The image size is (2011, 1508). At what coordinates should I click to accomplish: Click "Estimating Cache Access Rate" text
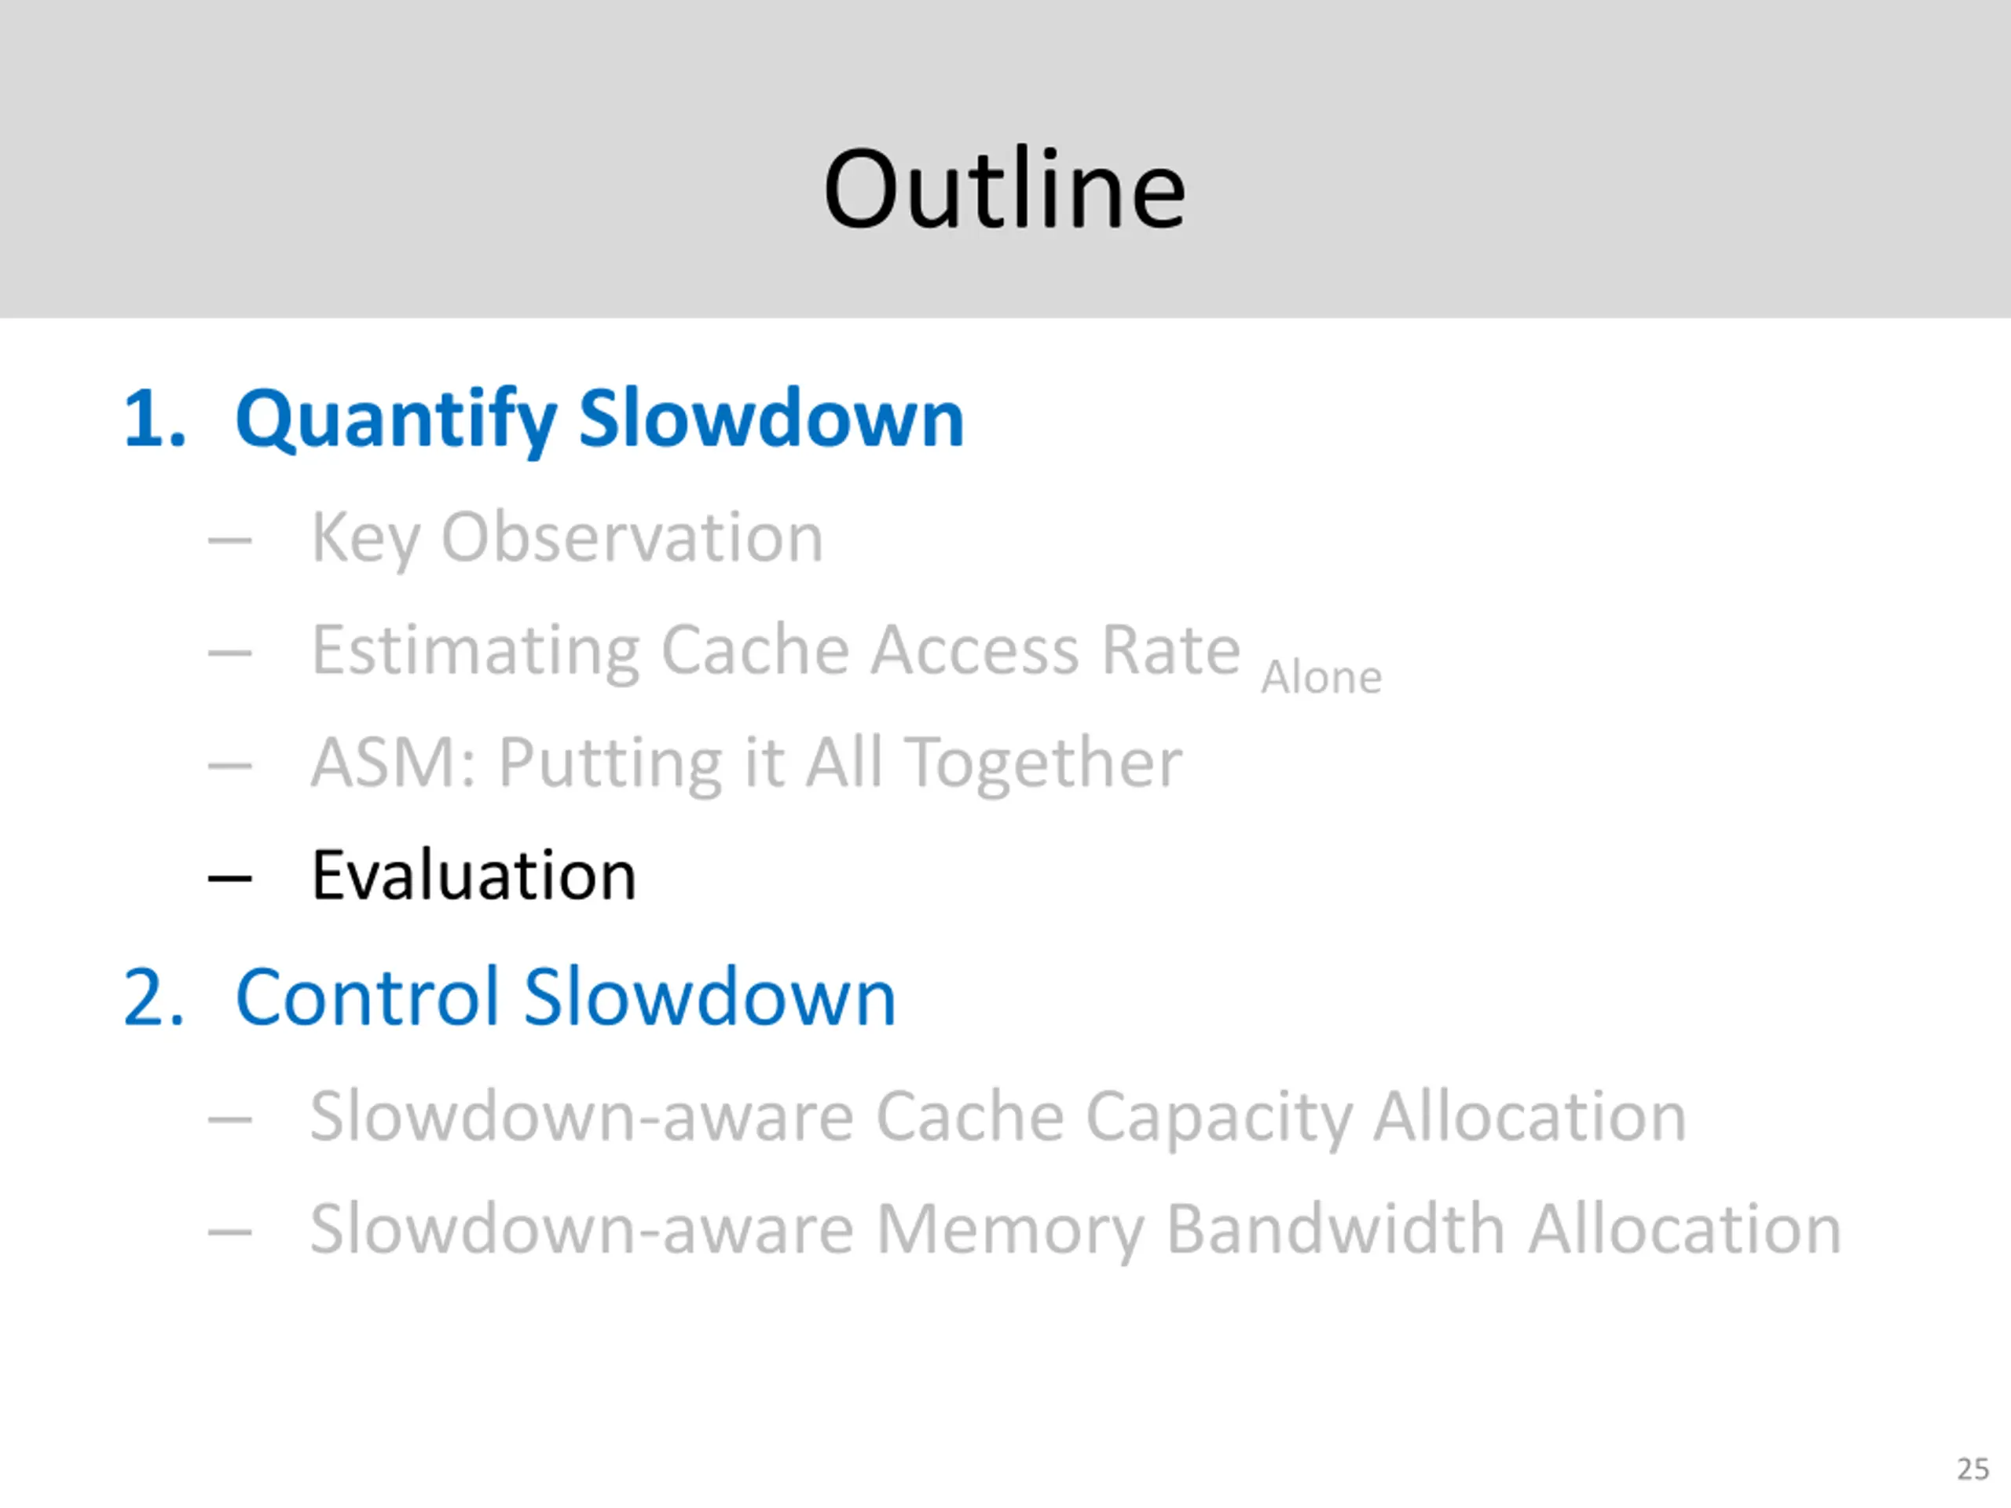(775, 650)
